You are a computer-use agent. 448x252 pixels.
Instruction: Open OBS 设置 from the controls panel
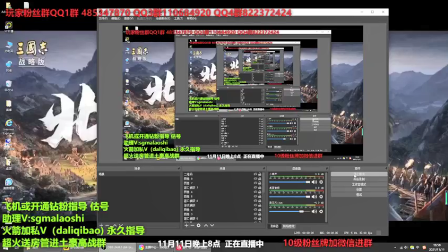359,189
